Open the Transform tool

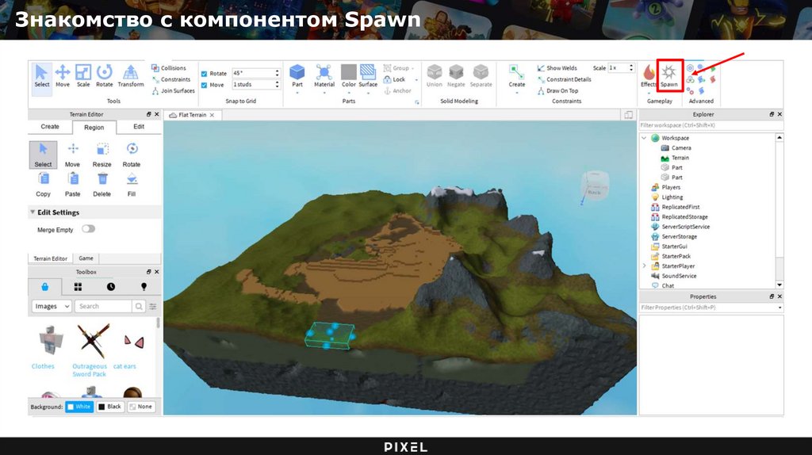131,75
